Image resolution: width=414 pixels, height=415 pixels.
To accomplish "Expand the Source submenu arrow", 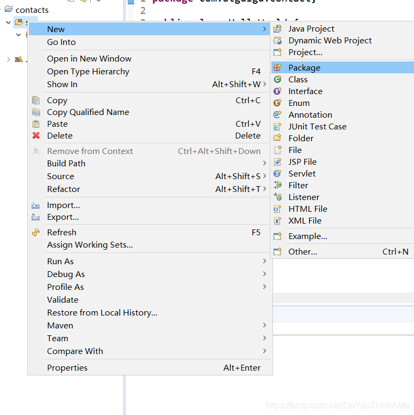I will [264, 176].
